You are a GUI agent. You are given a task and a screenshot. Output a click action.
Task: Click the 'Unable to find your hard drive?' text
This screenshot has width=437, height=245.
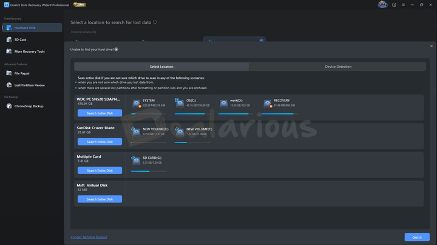pos(92,50)
